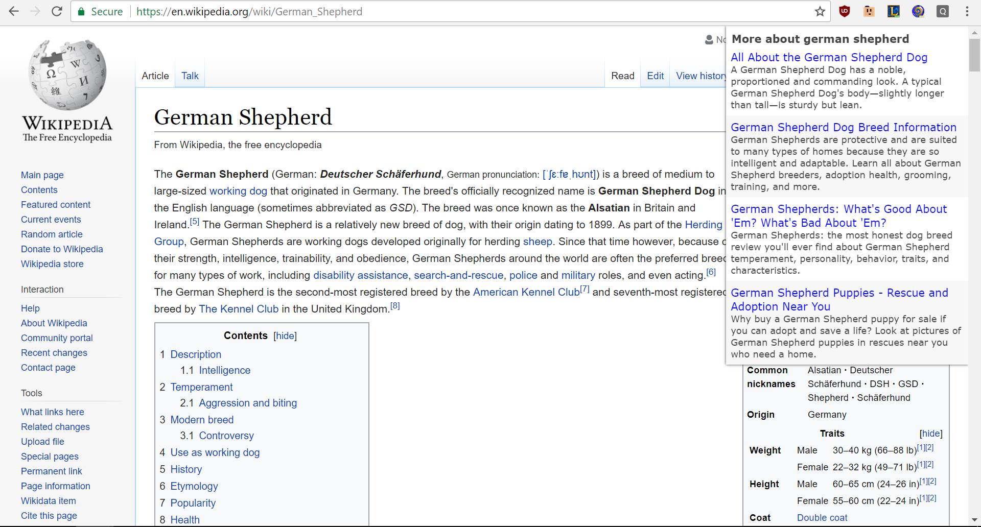Viewport: 981px width, 527px height.
Task: Click the scrollbar up arrow
Action: [974, 32]
